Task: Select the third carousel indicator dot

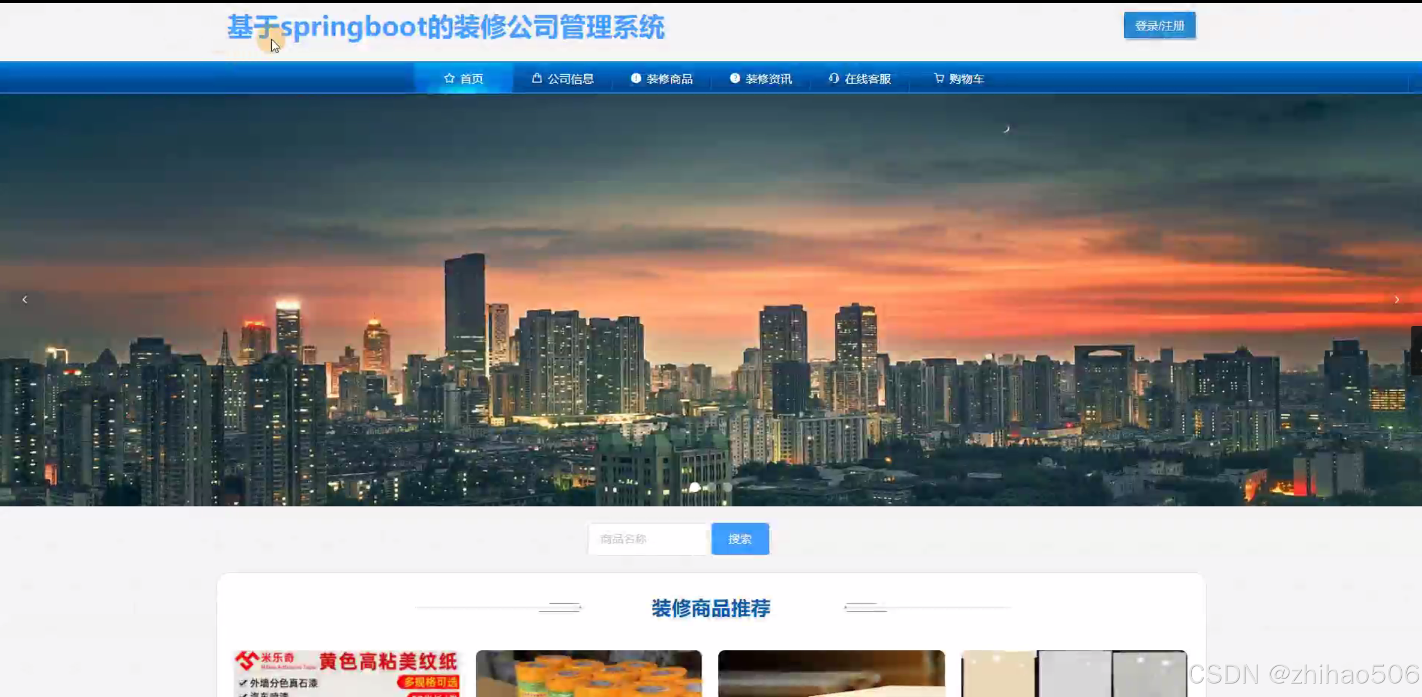Action: (x=727, y=487)
